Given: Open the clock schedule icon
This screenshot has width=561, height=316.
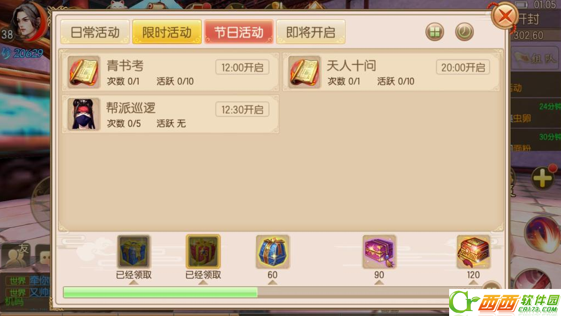Looking at the screenshot, I should [x=465, y=32].
